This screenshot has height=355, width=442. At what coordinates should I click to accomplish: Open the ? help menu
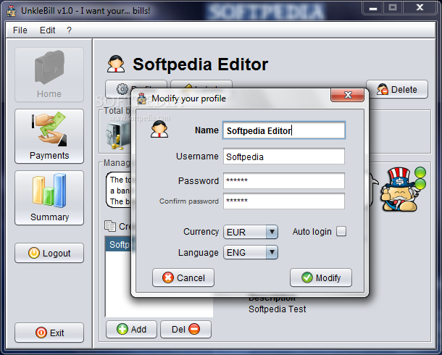pyautogui.click(x=69, y=30)
